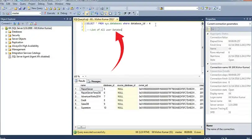Image resolution: width=252 pixels, height=139 pixels.
Task: Click the Filter funnel icon in Object Explorer
Action: click(27, 24)
